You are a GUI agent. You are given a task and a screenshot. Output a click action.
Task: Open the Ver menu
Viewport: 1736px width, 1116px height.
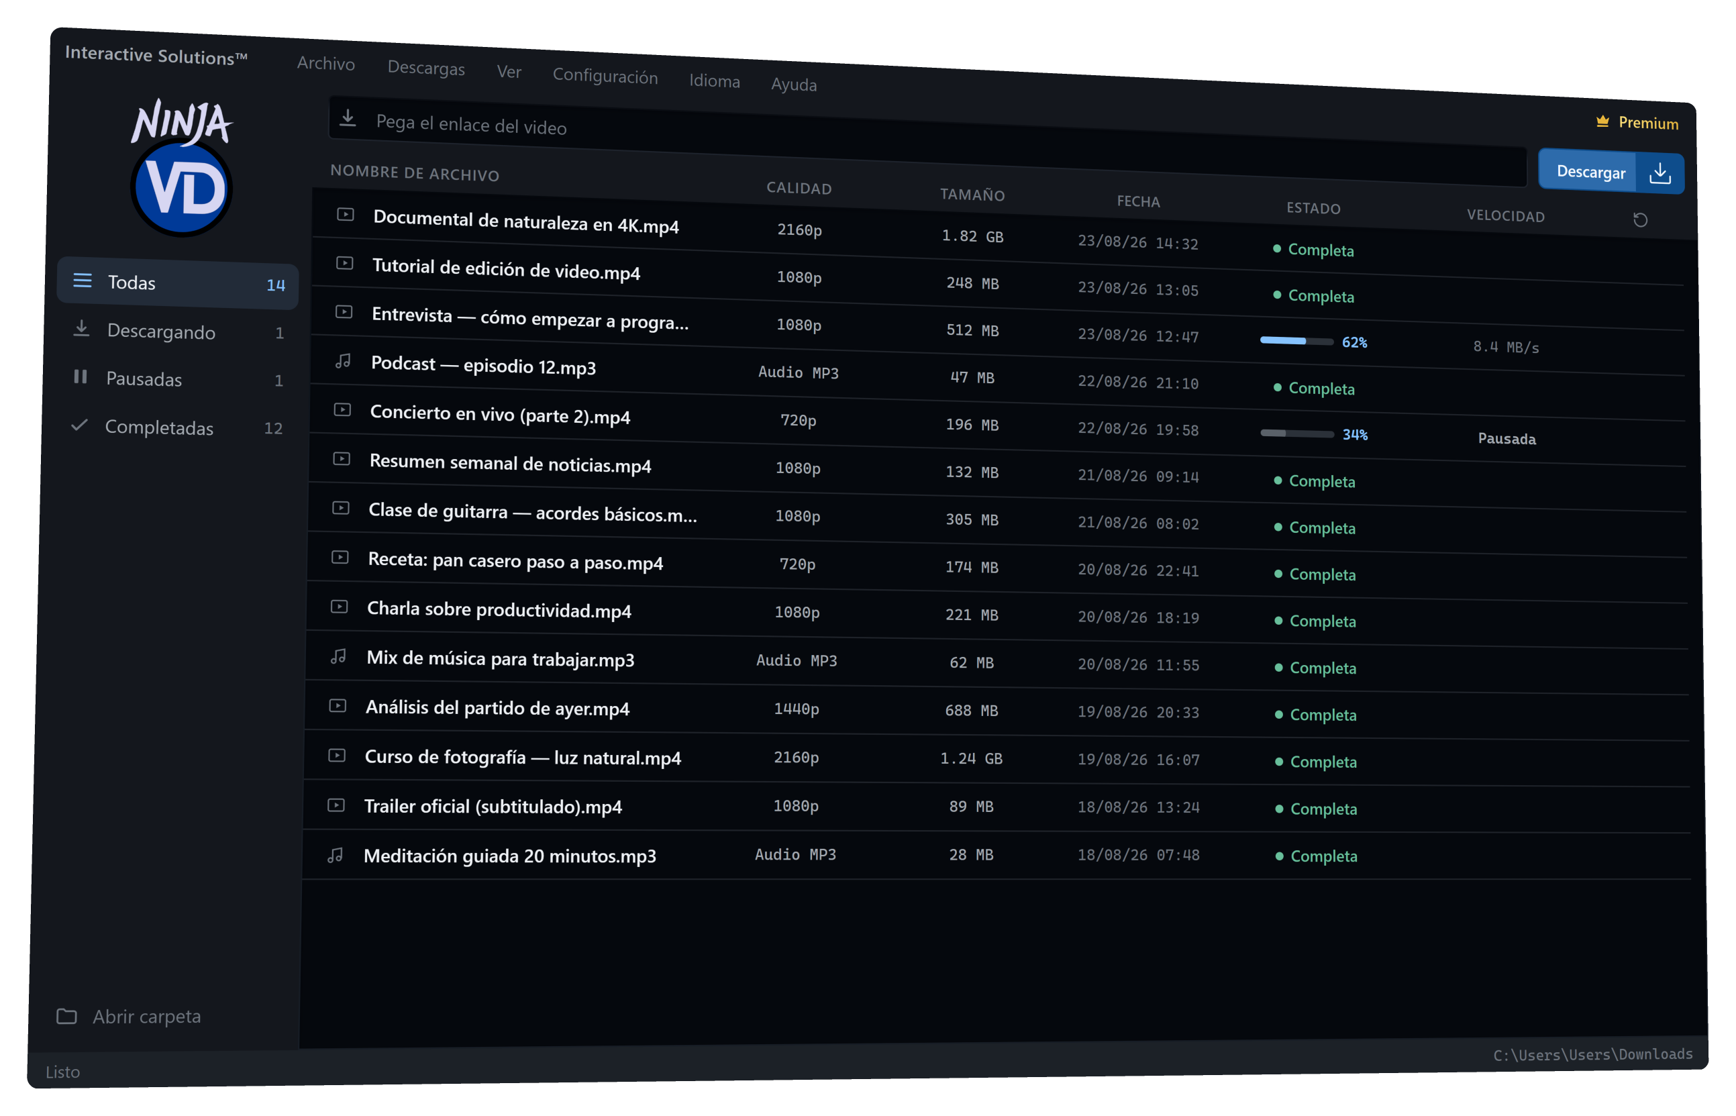click(509, 72)
